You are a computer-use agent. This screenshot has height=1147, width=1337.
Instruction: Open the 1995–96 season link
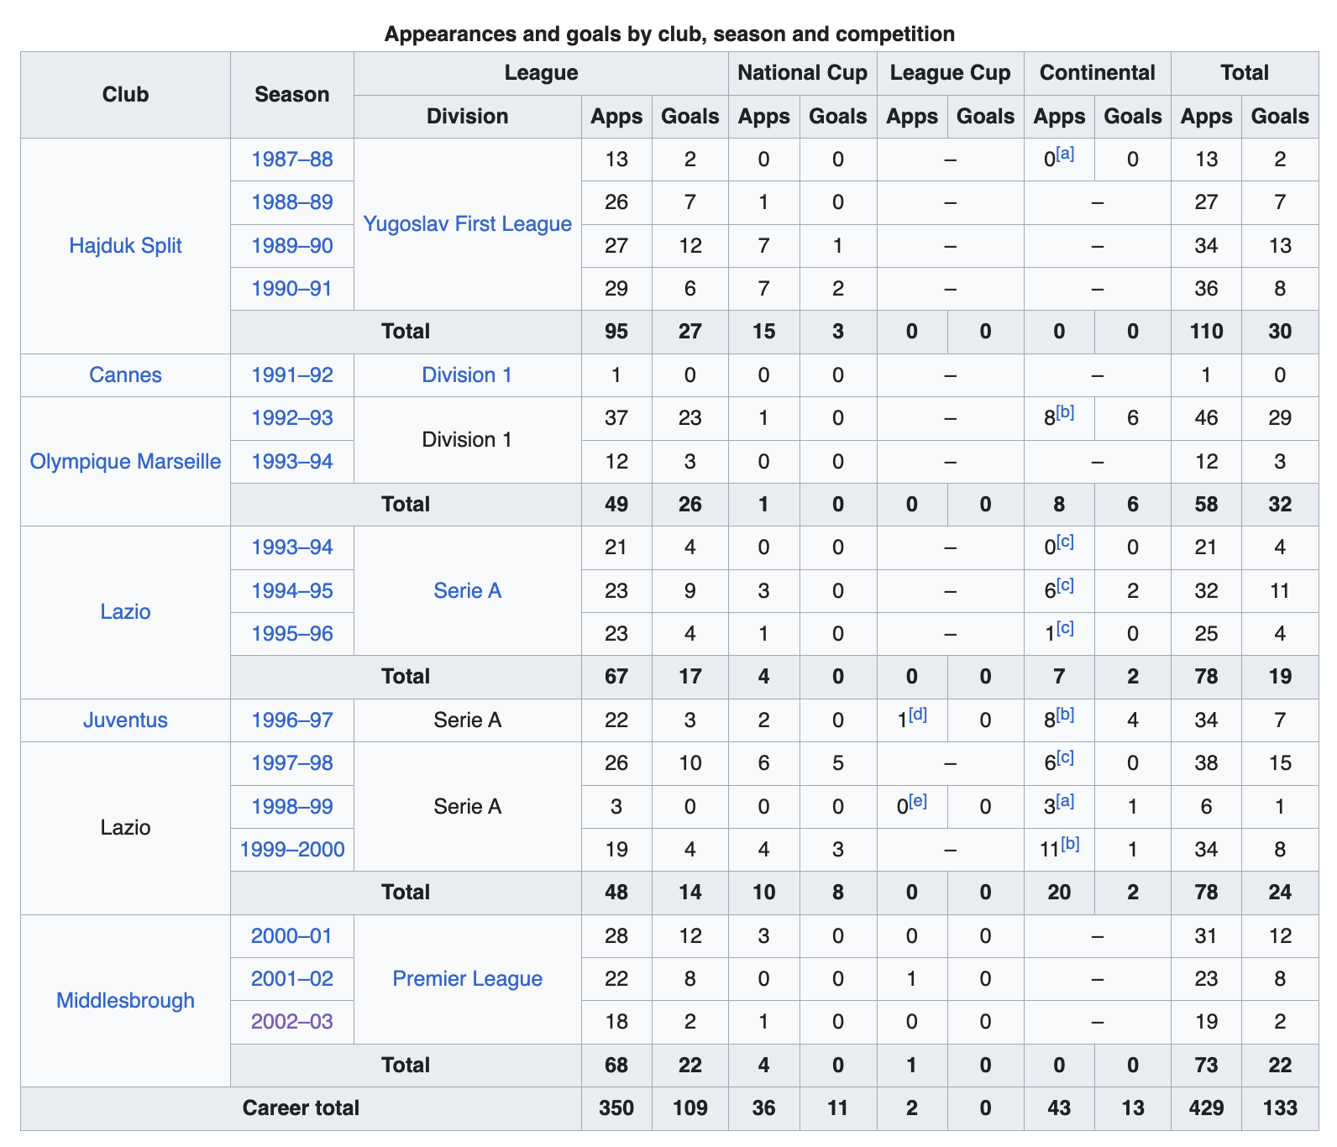click(x=292, y=634)
